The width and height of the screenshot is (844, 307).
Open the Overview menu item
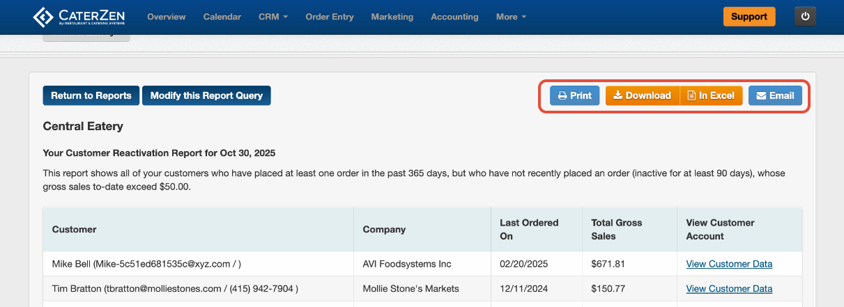pos(167,17)
